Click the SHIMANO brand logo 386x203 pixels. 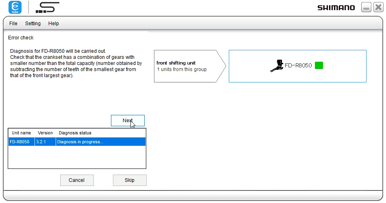(x=336, y=8)
